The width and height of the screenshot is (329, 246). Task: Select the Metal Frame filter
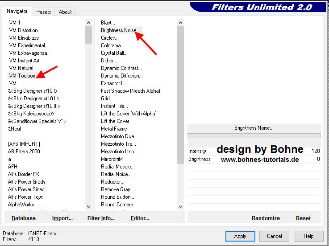(x=114, y=129)
